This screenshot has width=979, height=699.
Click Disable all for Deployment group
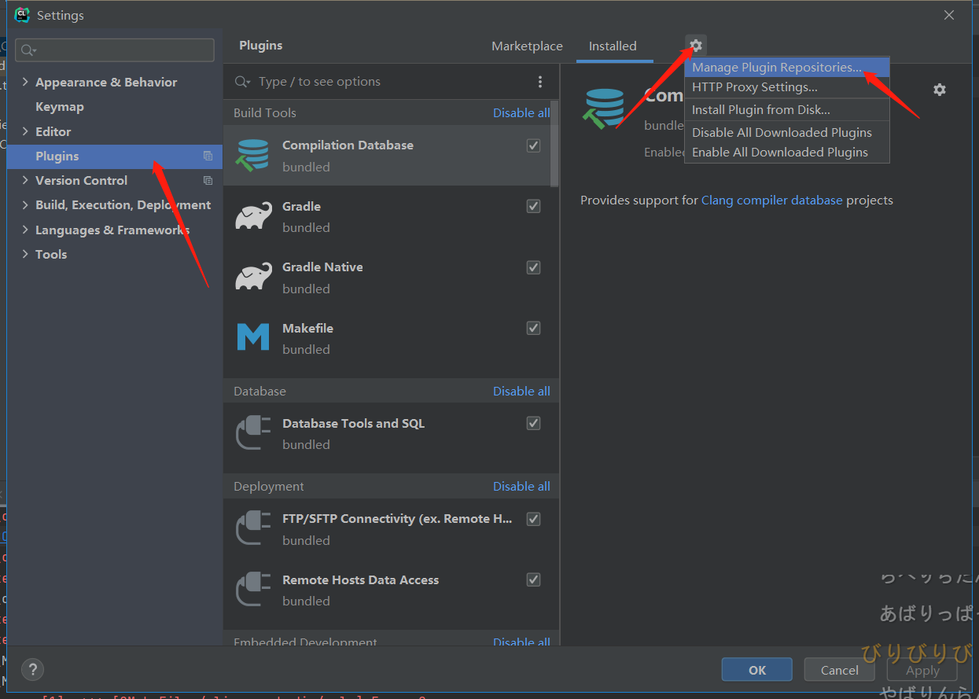pos(521,487)
